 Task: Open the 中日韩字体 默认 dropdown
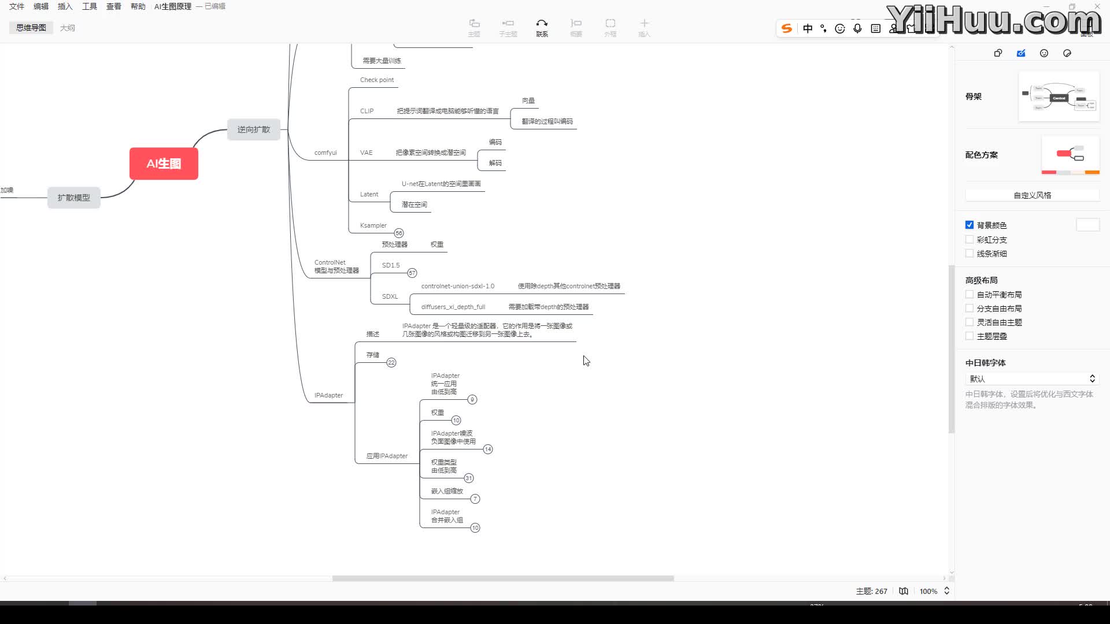(1031, 379)
